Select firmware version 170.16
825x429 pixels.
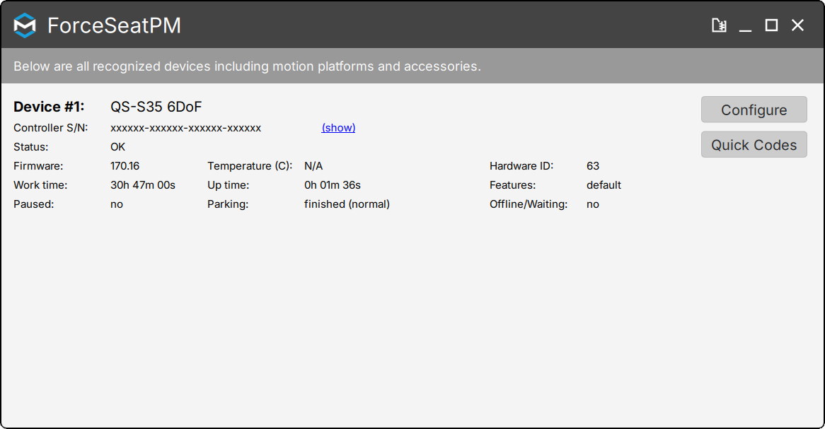(125, 166)
